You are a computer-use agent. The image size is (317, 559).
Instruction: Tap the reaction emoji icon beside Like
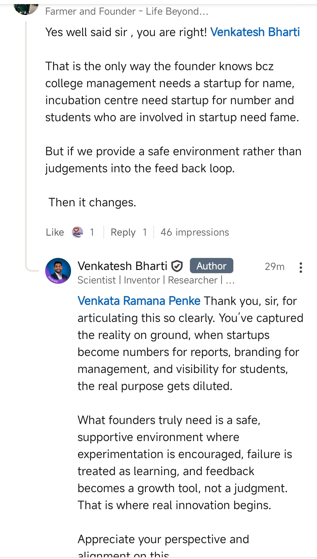[x=77, y=232]
